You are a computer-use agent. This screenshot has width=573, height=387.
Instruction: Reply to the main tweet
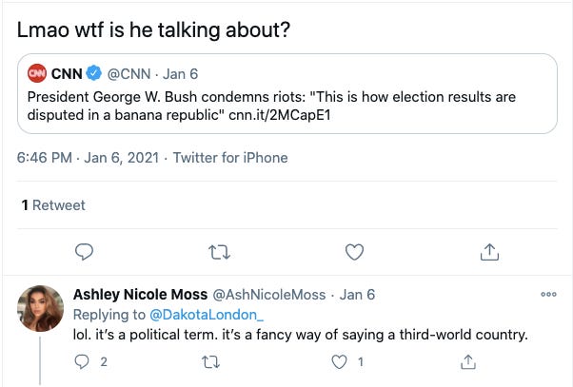84,251
